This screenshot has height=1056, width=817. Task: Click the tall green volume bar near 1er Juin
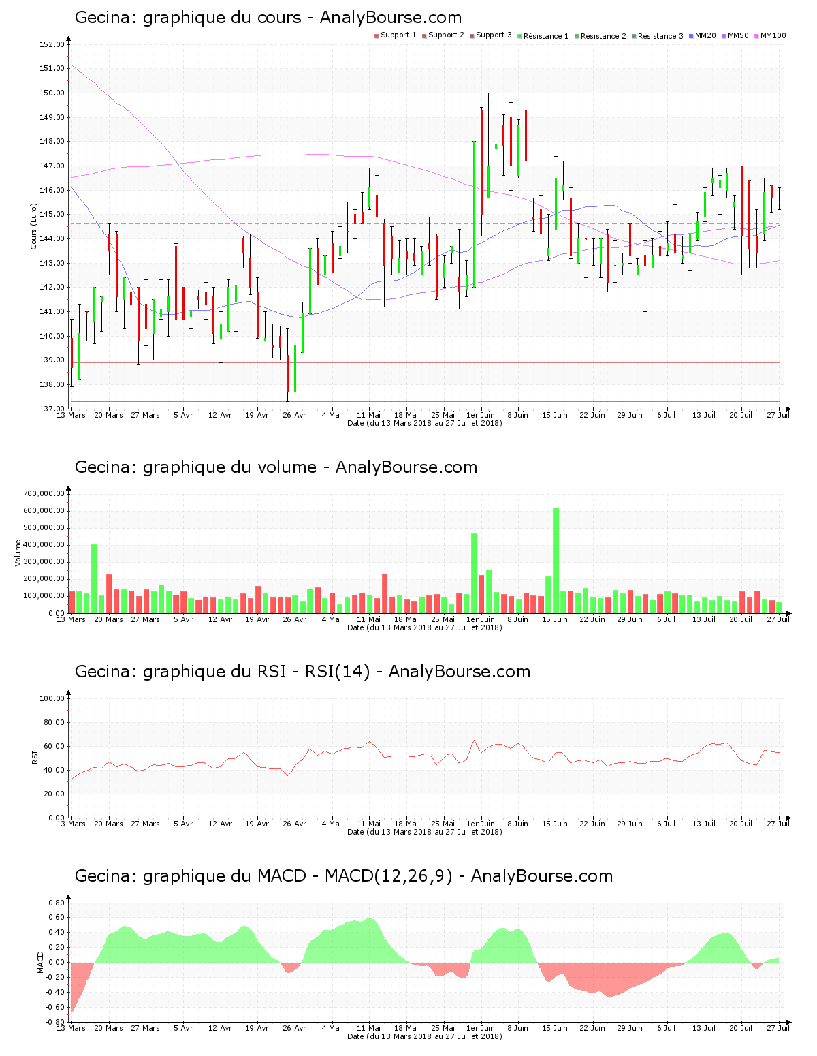click(x=474, y=573)
